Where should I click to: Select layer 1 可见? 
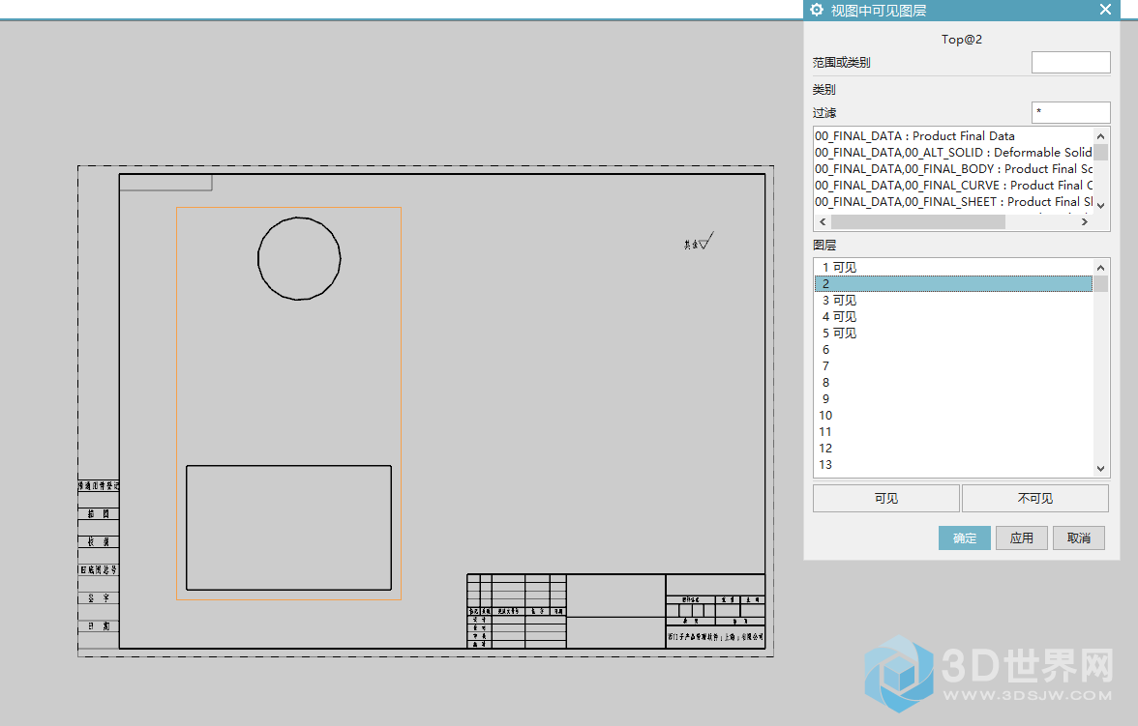(x=953, y=267)
